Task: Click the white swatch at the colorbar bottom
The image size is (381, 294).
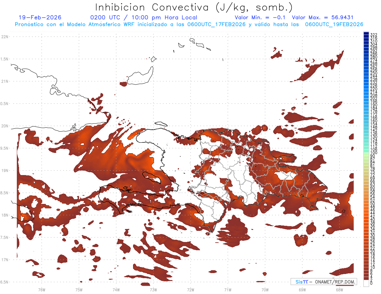Action: click(366, 283)
